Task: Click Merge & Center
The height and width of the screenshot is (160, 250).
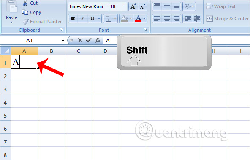Action: [x=227, y=19]
